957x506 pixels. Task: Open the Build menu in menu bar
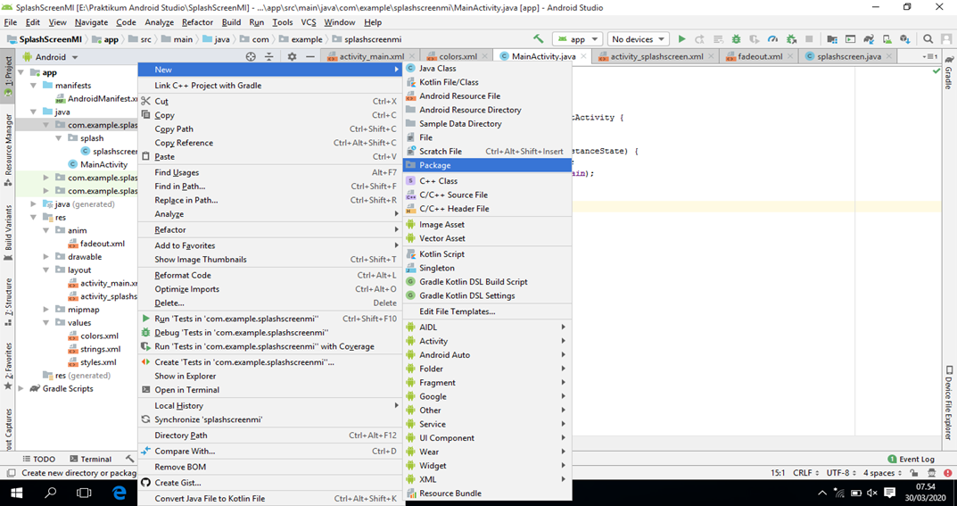(231, 22)
